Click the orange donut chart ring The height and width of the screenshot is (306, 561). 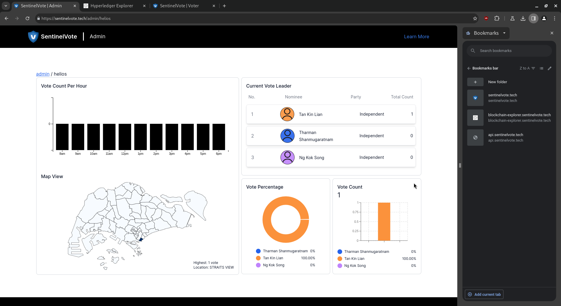pos(267,220)
